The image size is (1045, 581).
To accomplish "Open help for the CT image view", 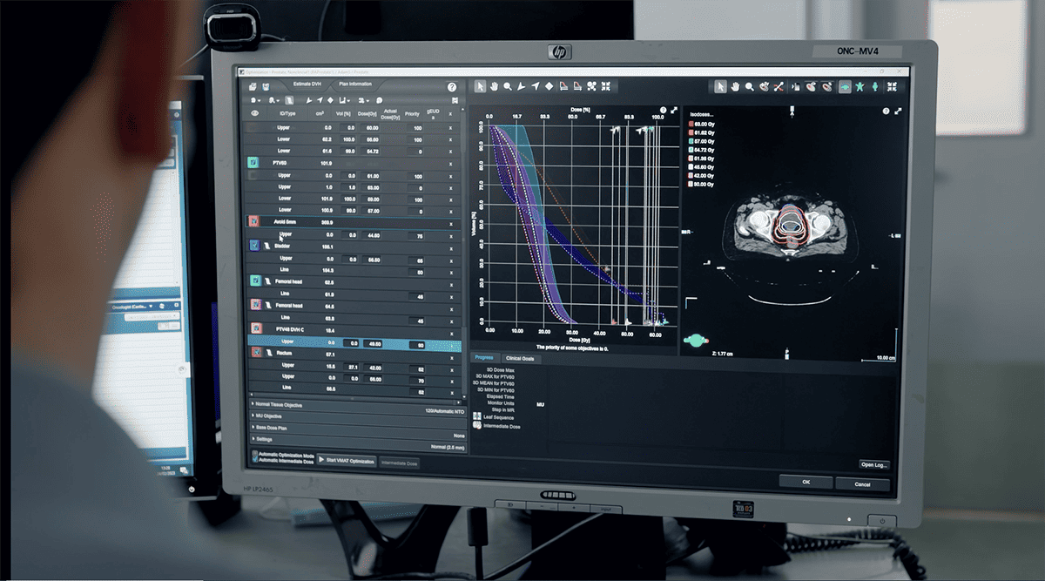I will tap(887, 111).
